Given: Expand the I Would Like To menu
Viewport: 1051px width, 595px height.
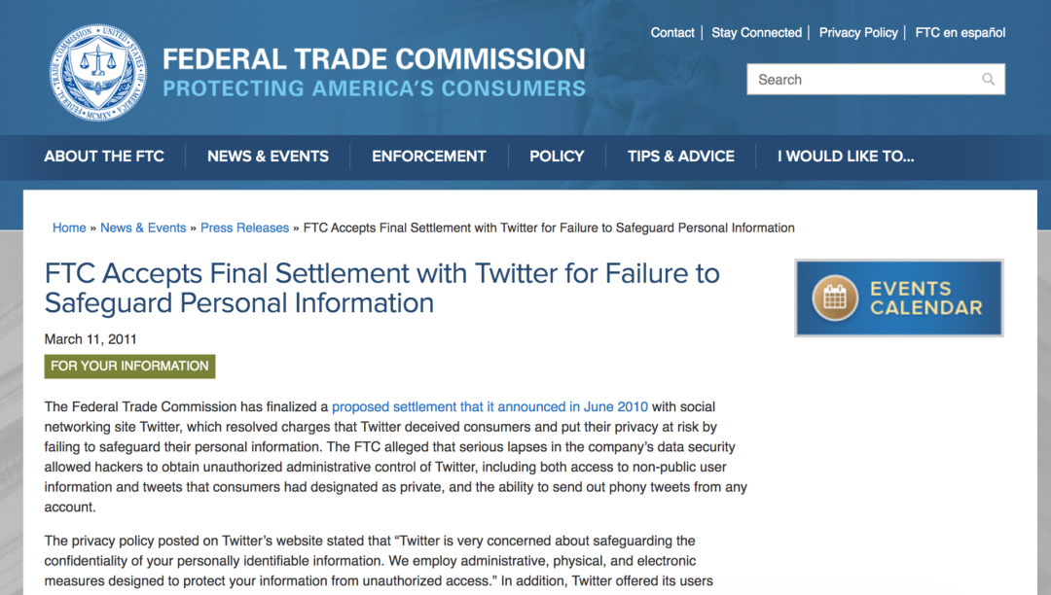Looking at the screenshot, I should point(846,157).
